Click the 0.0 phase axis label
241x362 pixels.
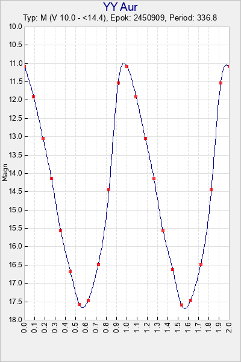[x=24, y=328]
